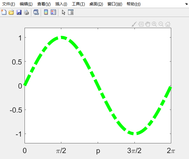
Task: Insert a legend via the toolbar icon
Action: tap(53, 12)
